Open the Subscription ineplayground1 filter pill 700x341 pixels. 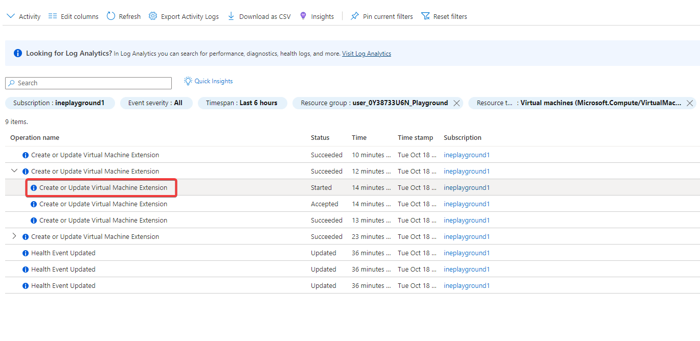(x=59, y=103)
